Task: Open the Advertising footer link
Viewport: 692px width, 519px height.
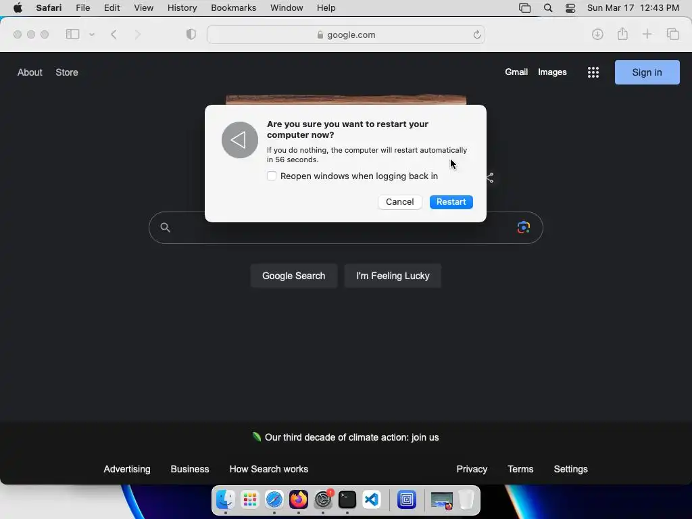Action: point(126,469)
